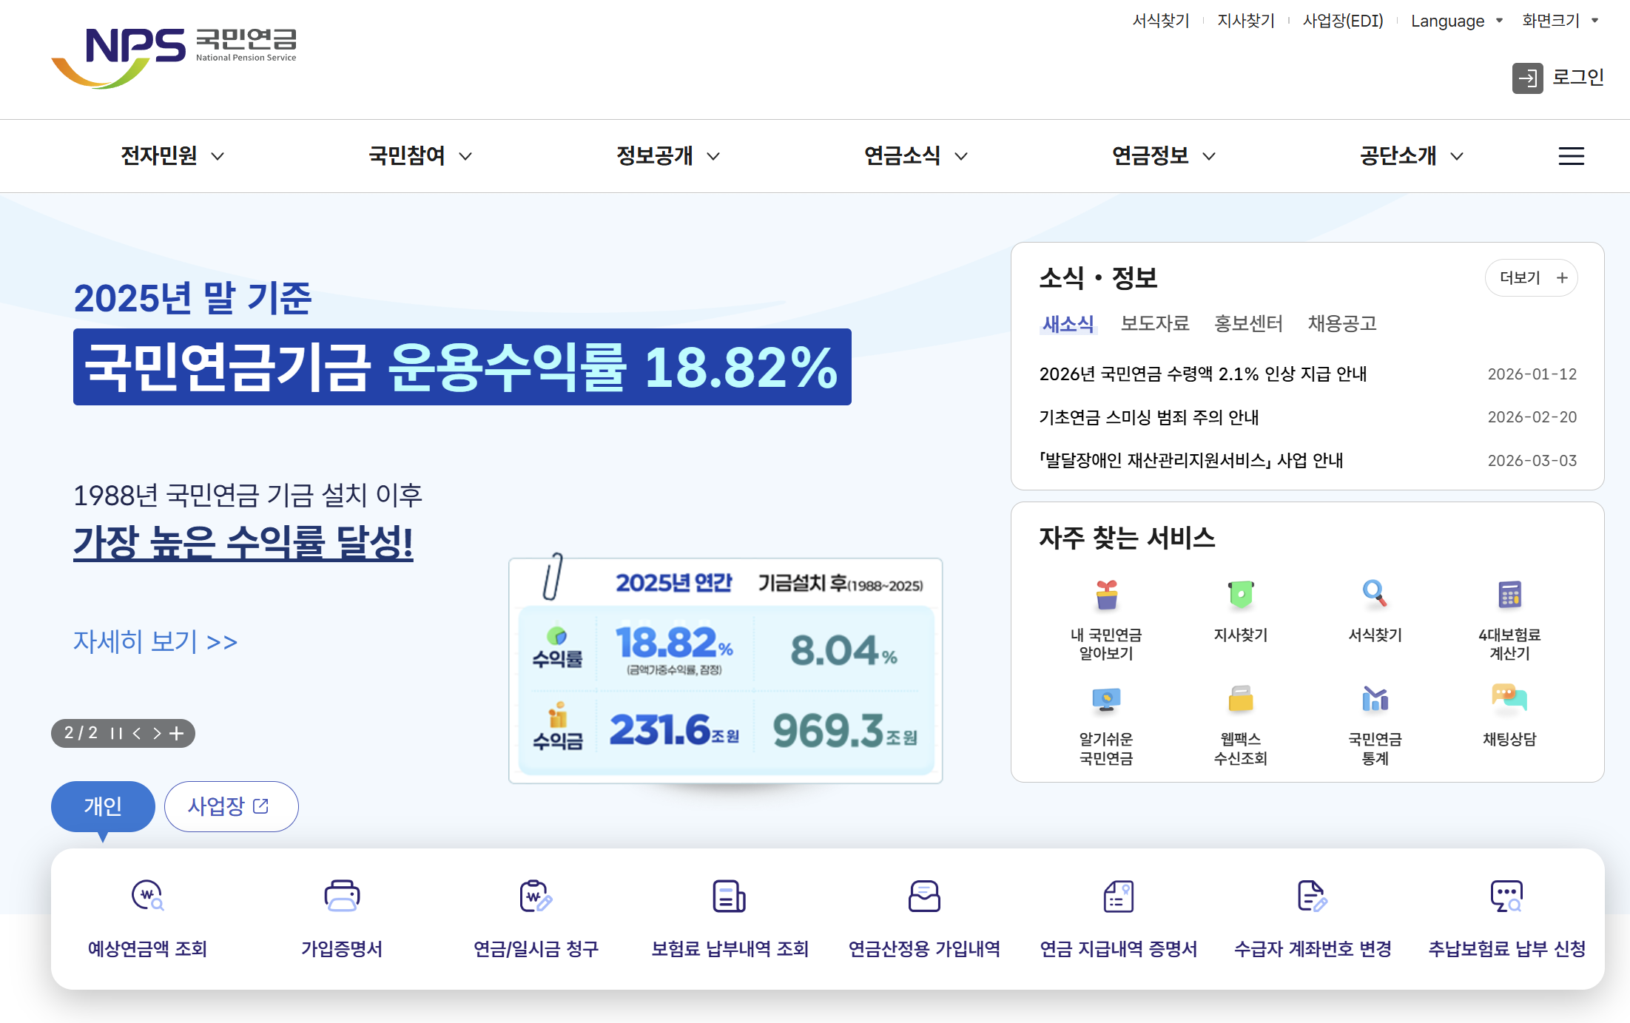Switch to 사업장 mode button
The width and height of the screenshot is (1630, 1023).
coord(231,806)
